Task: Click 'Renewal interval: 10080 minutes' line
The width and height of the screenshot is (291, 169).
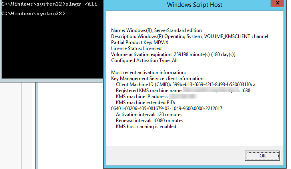Action: coord(149,121)
